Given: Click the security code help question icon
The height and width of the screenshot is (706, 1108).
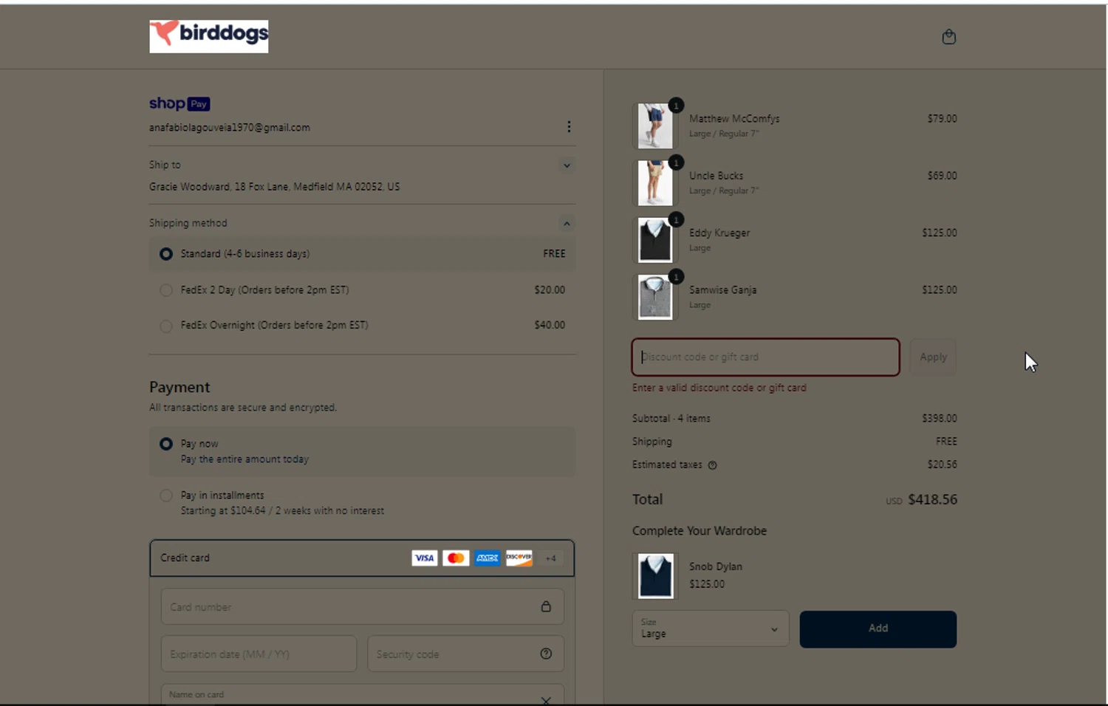Looking at the screenshot, I should coord(546,654).
